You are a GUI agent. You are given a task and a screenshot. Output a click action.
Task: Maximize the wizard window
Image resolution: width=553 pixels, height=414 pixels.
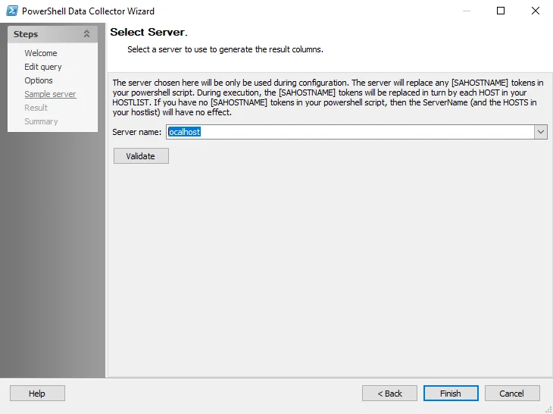pos(501,11)
